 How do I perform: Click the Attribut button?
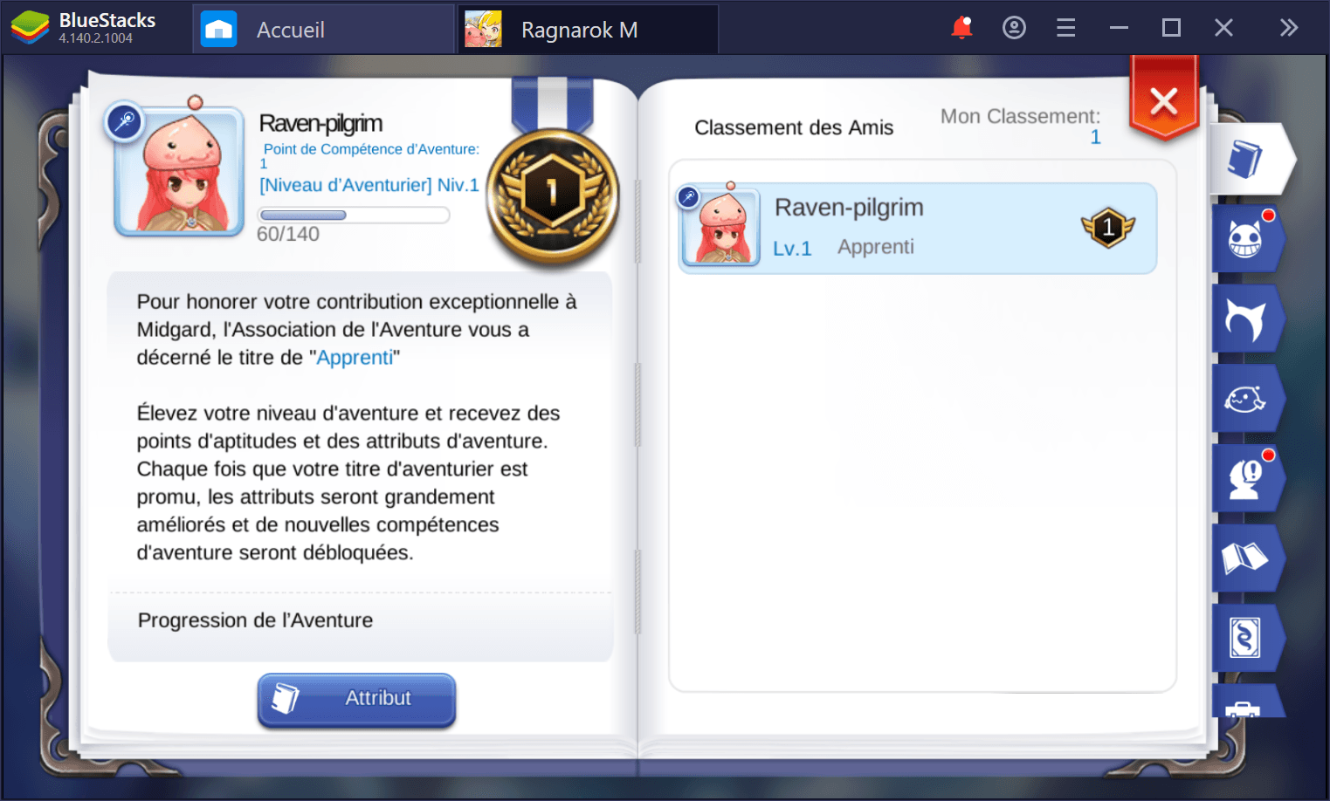pyautogui.click(x=356, y=699)
